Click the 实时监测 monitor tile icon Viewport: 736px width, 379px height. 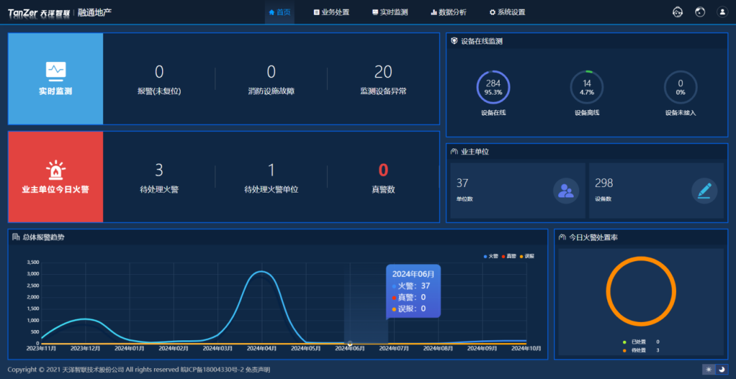[x=55, y=70]
